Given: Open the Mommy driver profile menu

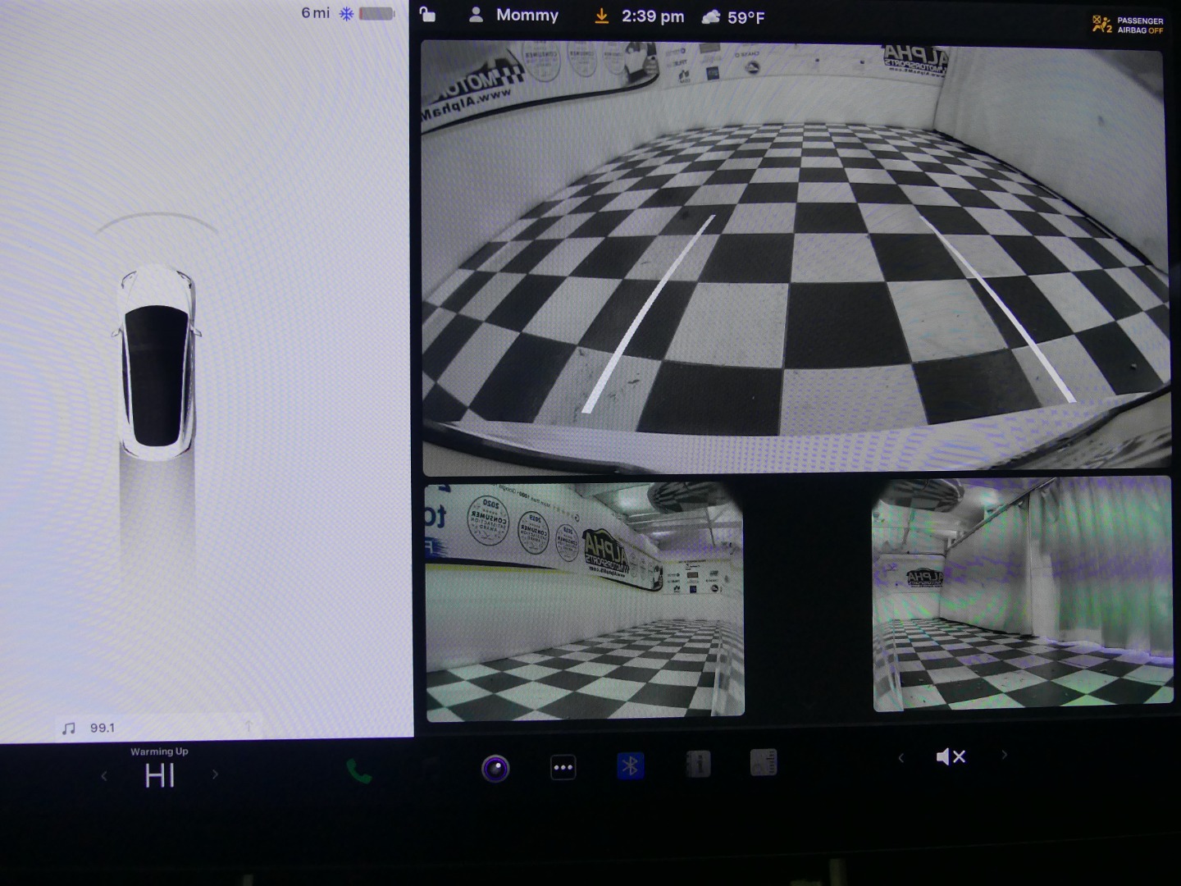Looking at the screenshot, I should point(513,16).
